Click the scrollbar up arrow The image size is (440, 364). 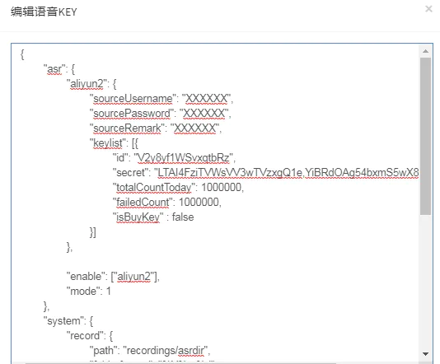[x=425, y=51]
